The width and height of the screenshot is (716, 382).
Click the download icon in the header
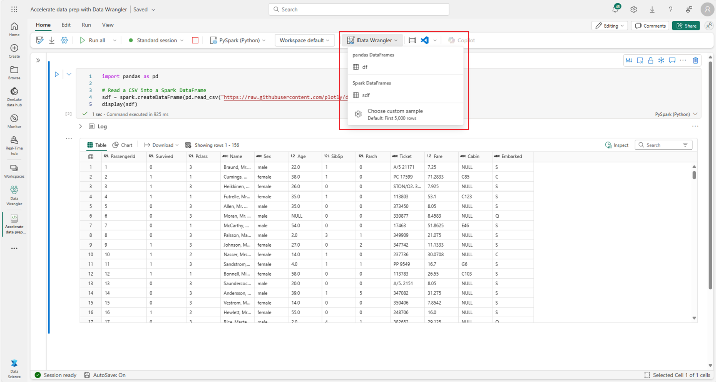pos(652,9)
